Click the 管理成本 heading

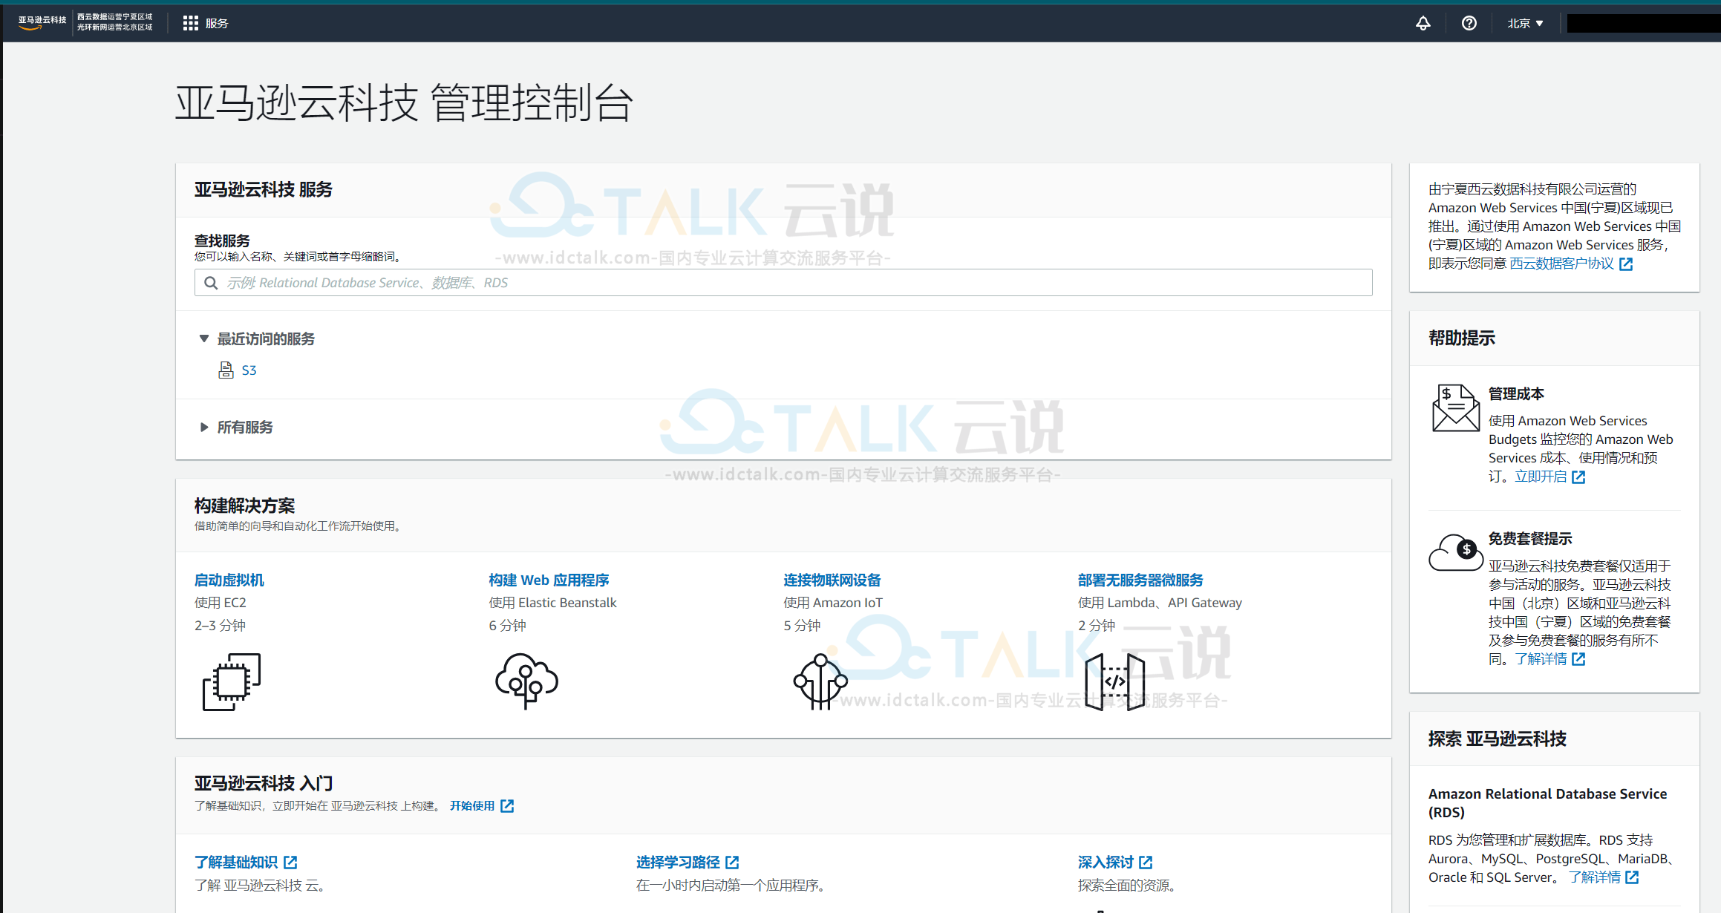pyautogui.click(x=1516, y=393)
